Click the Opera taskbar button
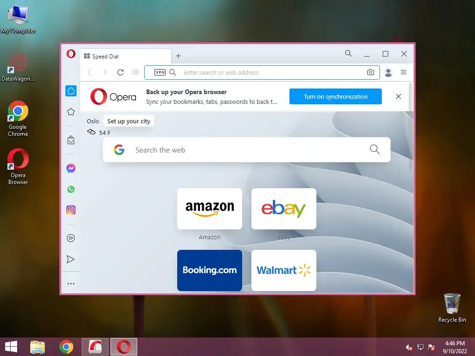This screenshot has width=475, height=356. [123, 347]
